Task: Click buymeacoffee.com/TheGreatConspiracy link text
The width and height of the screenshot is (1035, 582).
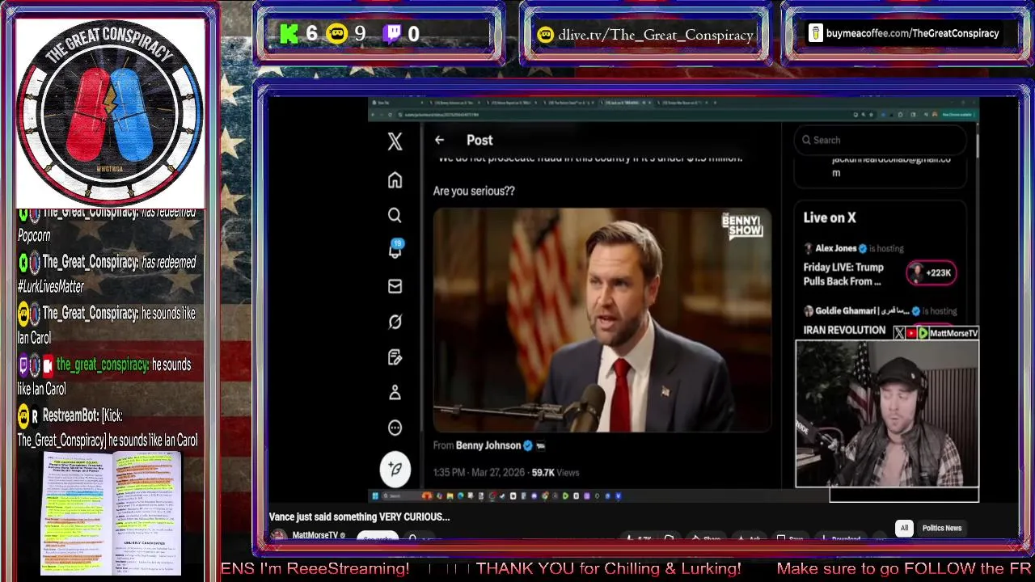Action: click(913, 33)
